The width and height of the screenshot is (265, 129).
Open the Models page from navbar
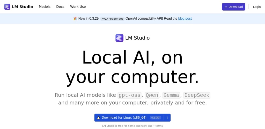pos(45,7)
